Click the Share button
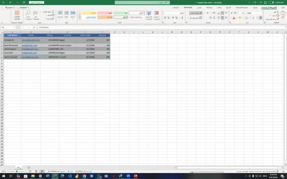The width and height of the screenshot is (287, 179). click(x=9, y=7)
